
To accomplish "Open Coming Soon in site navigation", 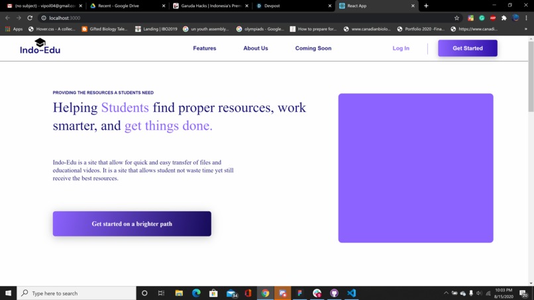I will point(313,48).
